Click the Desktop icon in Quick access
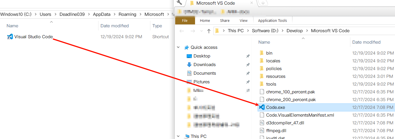Screen dimensions: 395x139 coord(189,56)
